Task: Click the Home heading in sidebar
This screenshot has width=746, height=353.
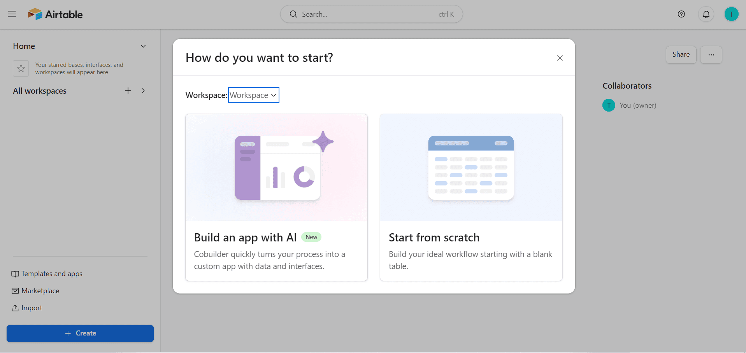Action: click(24, 46)
